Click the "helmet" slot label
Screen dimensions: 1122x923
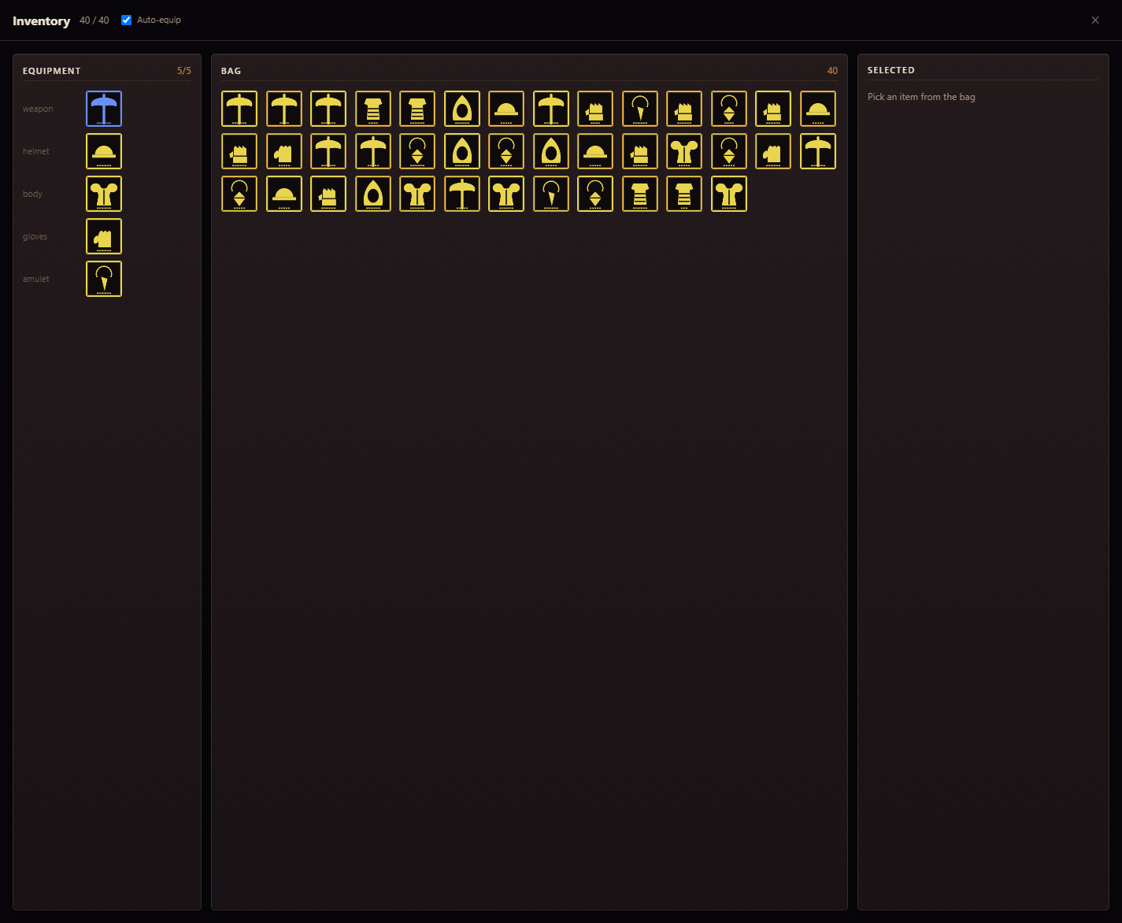tap(36, 151)
